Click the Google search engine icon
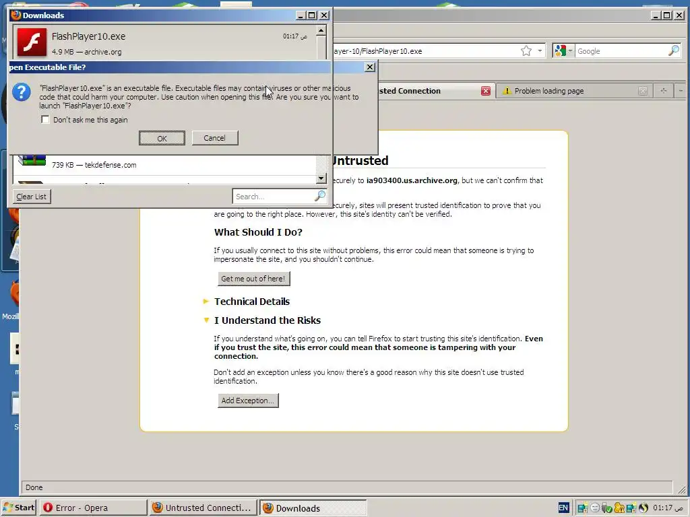Screen dimensions: 690x517 [x=560, y=51]
